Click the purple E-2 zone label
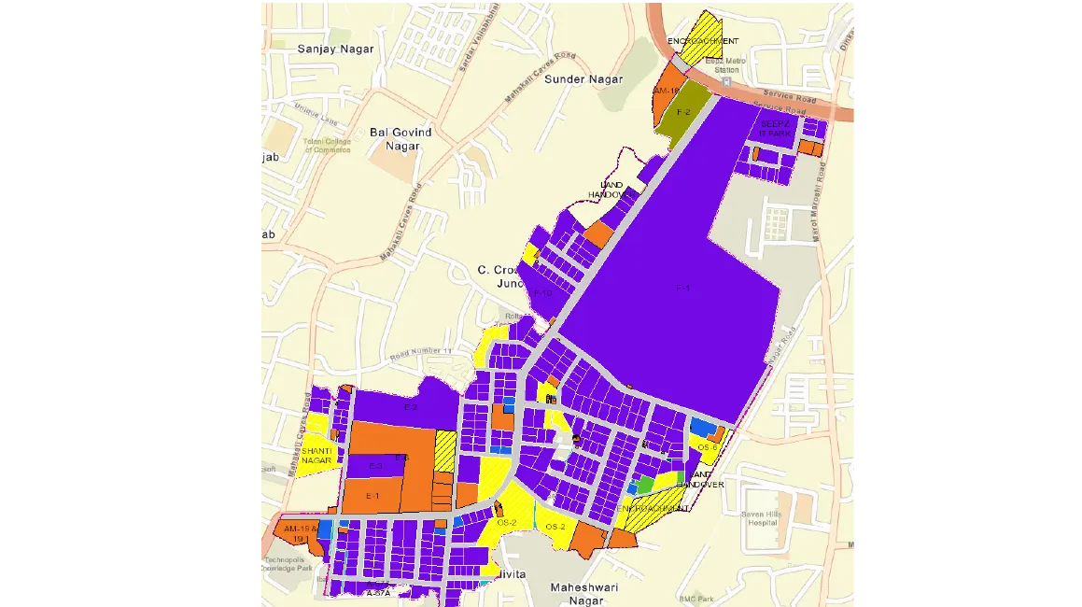1082x607 pixels. point(411,407)
